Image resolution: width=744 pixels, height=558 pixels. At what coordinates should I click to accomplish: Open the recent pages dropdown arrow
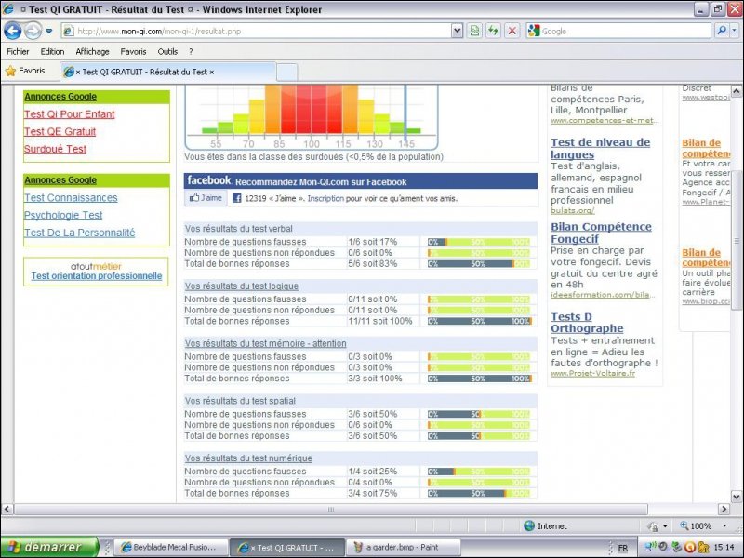(x=49, y=31)
